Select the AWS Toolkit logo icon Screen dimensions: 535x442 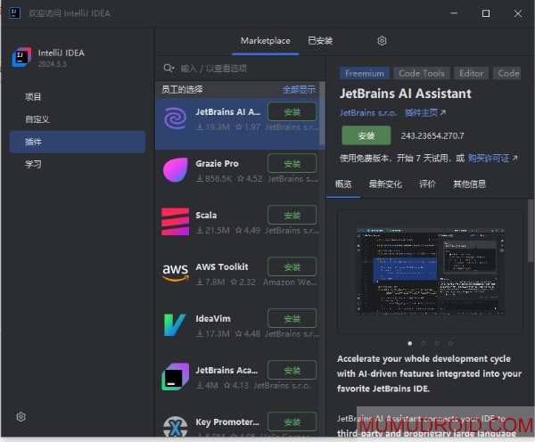pyautogui.click(x=176, y=273)
